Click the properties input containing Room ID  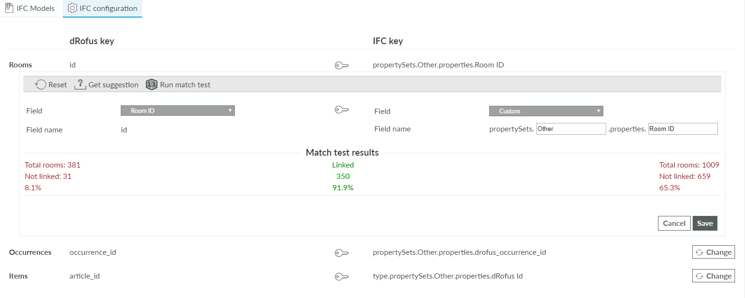(x=683, y=129)
